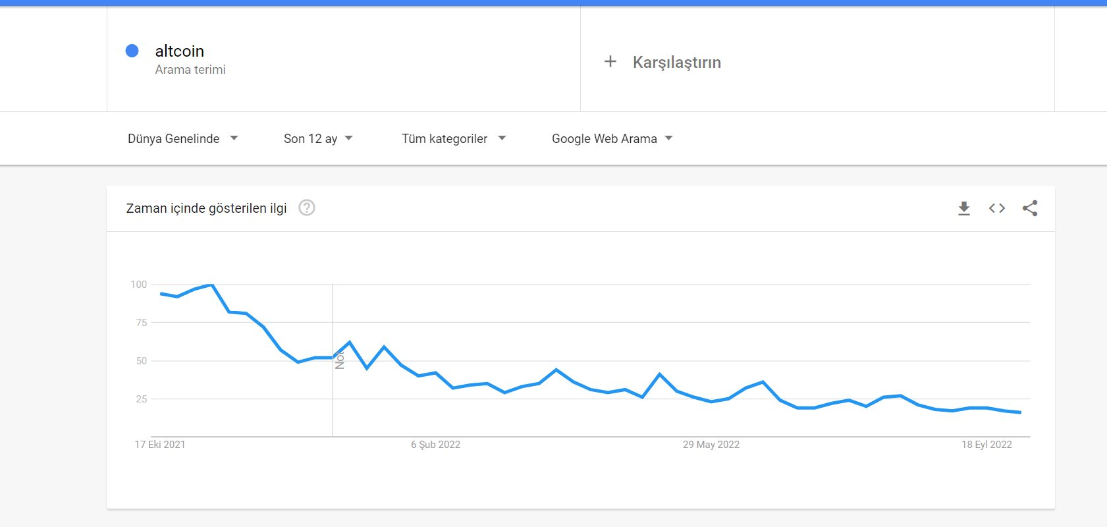Click the Not marker on the chart
Screen dimensions: 1107x527
click(x=340, y=360)
